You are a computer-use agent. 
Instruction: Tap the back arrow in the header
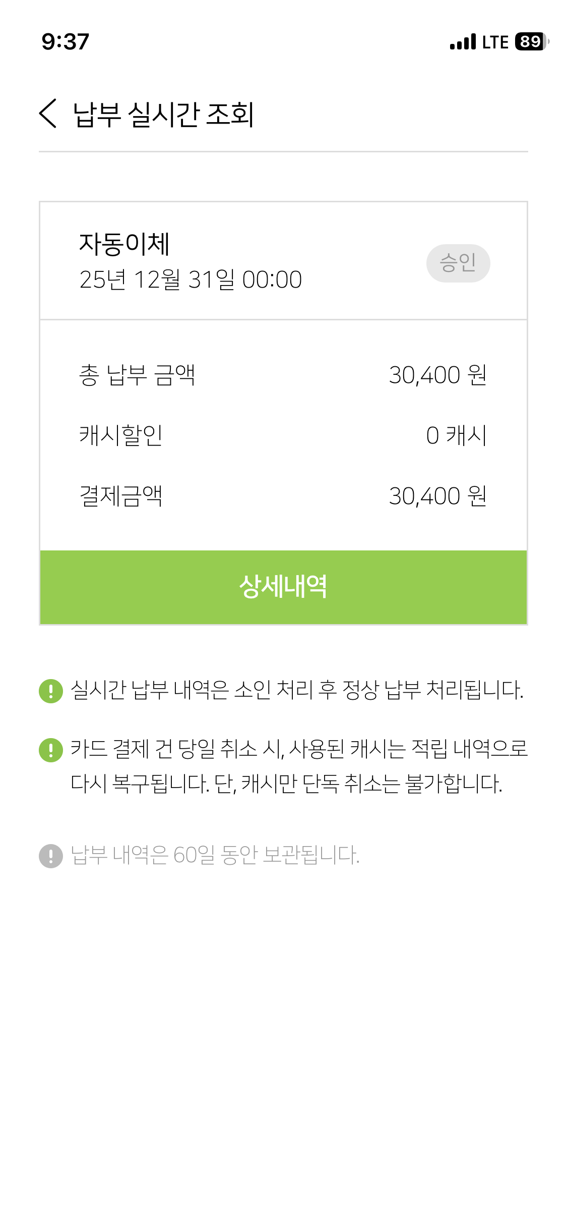[x=48, y=114]
